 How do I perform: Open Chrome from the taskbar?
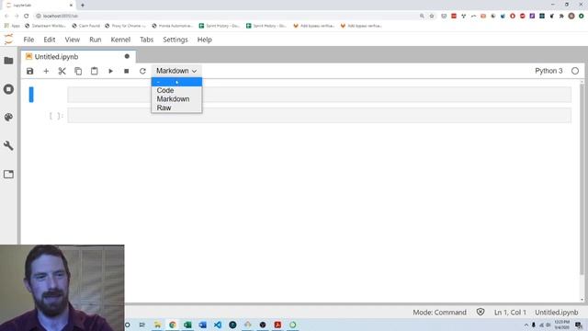click(173, 325)
